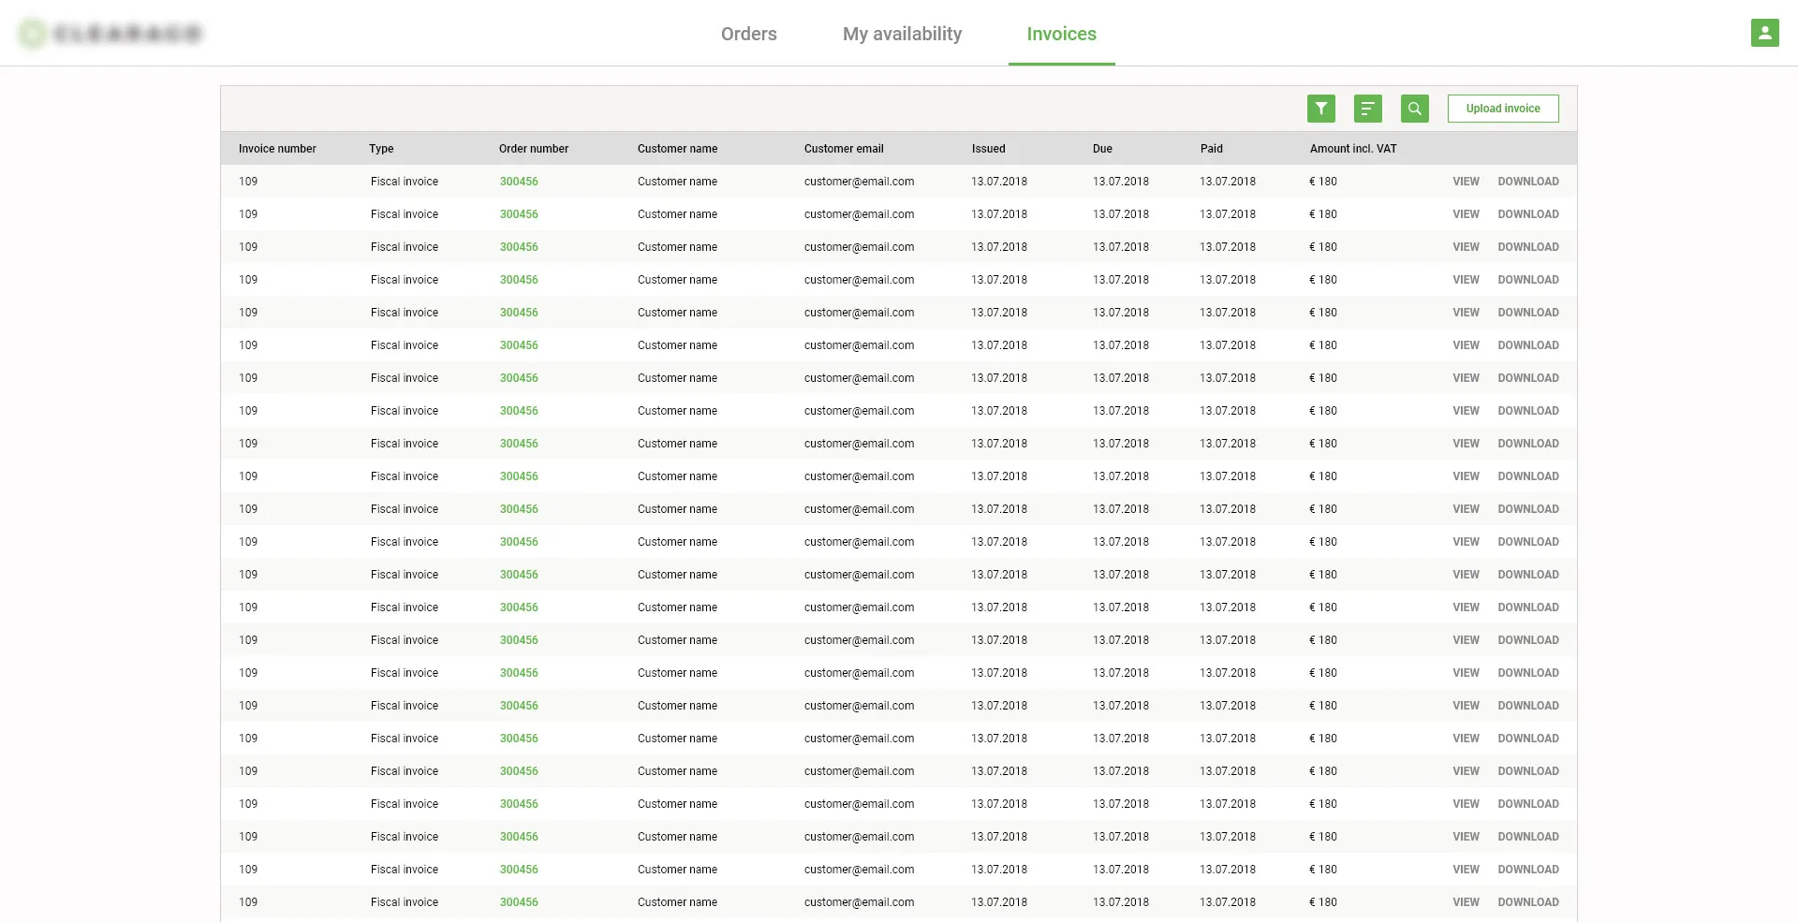Screen dimensions: 1798x922
Task: Select the Invoices tab
Action: coord(1061,34)
